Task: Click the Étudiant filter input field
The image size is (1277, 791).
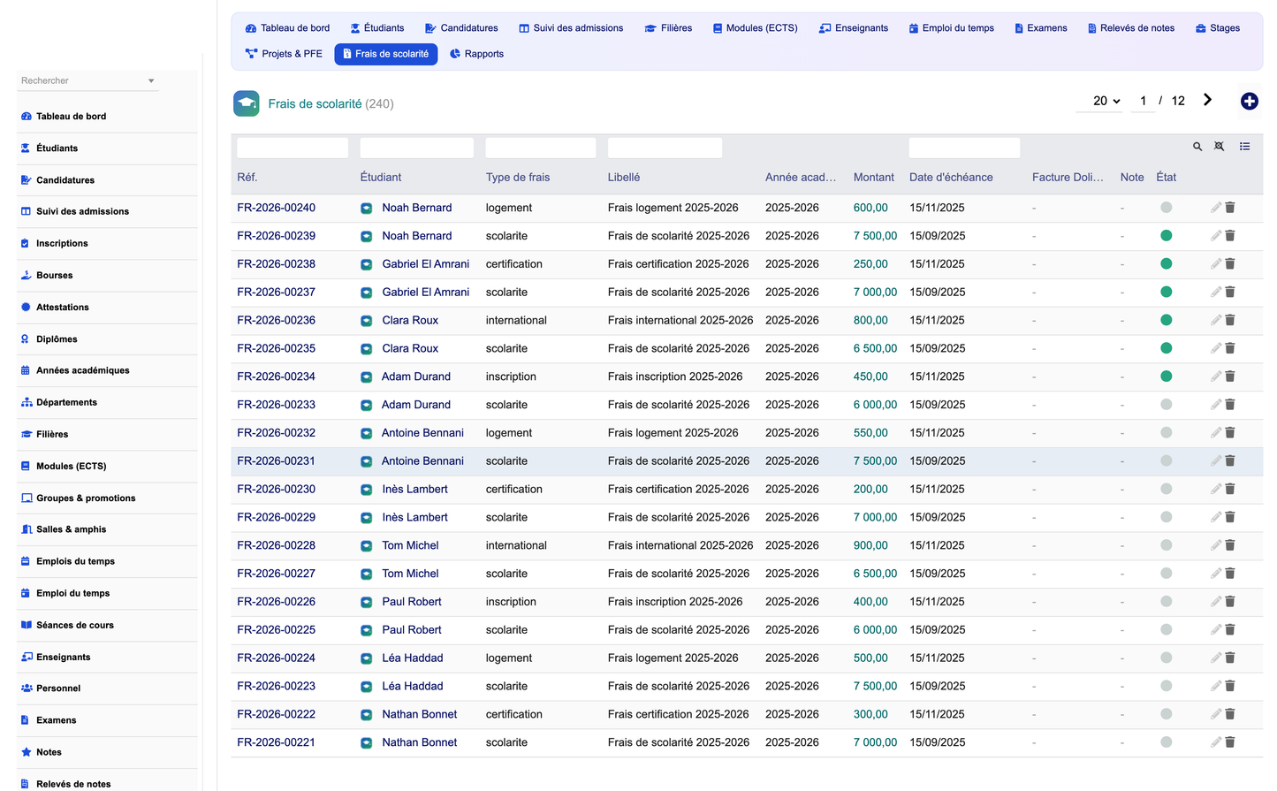Action: click(x=417, y=148)
